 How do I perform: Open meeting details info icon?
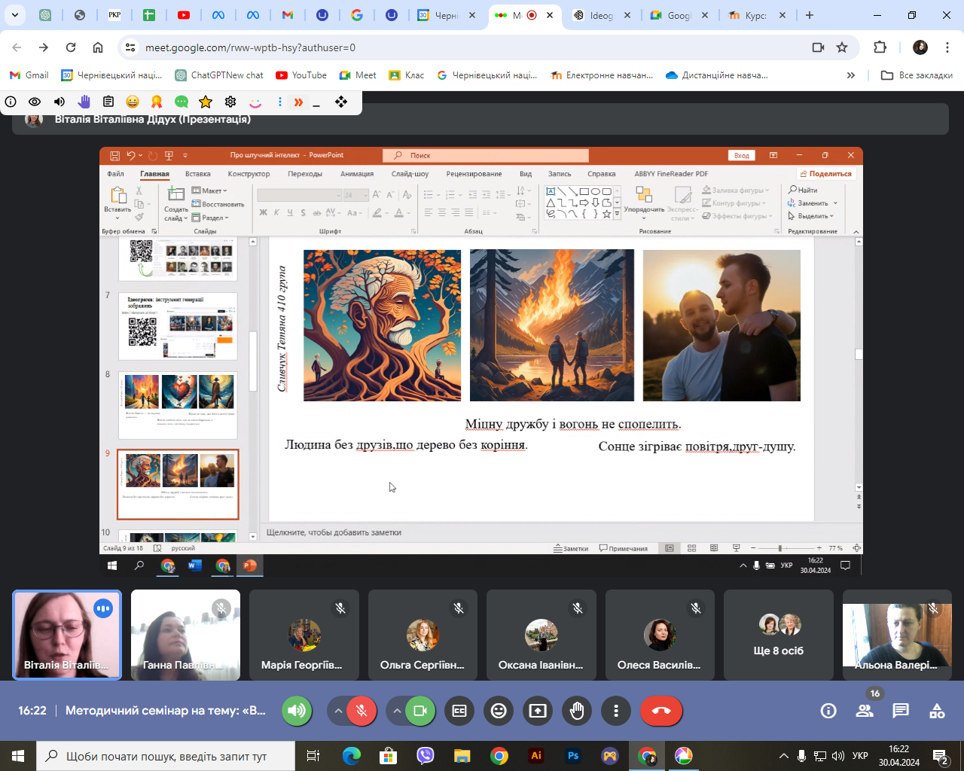pos(828,711)
